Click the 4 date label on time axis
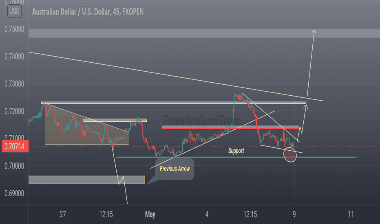 coord(207,214)
